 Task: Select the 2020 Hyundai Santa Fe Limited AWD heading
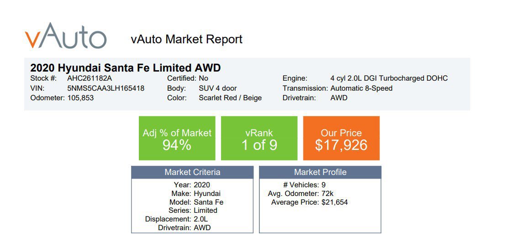point(125,68)
